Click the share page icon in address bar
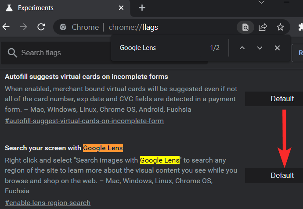303x209 pixels. [263, 27]
